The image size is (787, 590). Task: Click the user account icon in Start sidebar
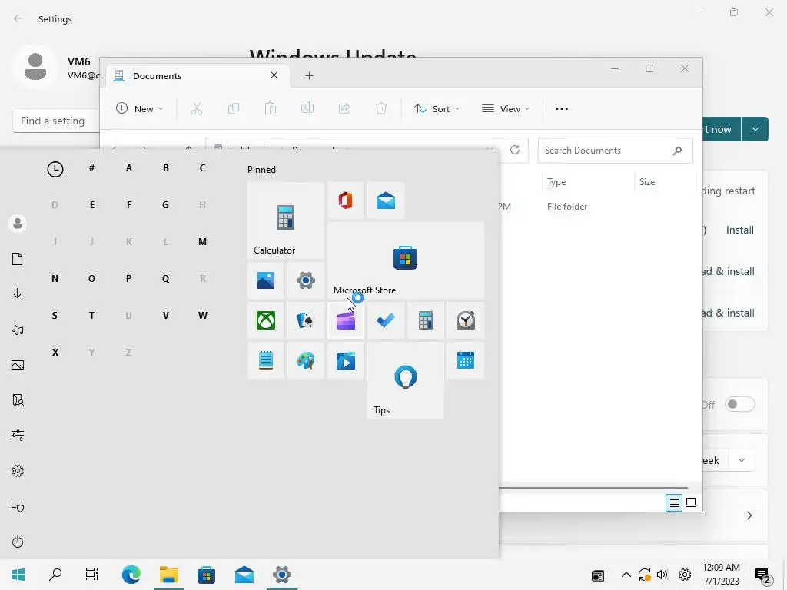(18, 224)
